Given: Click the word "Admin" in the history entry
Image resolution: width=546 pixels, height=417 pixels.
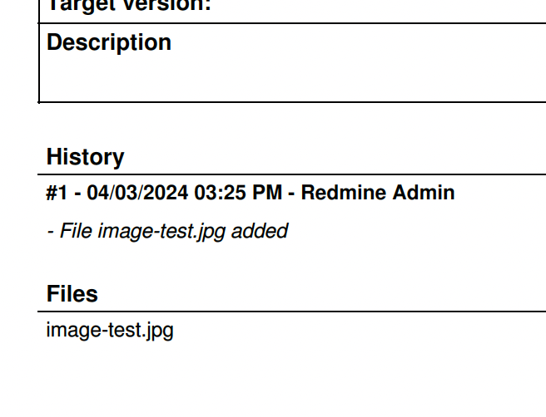Looking at the screenshot, I should click(x=424, y=193).
